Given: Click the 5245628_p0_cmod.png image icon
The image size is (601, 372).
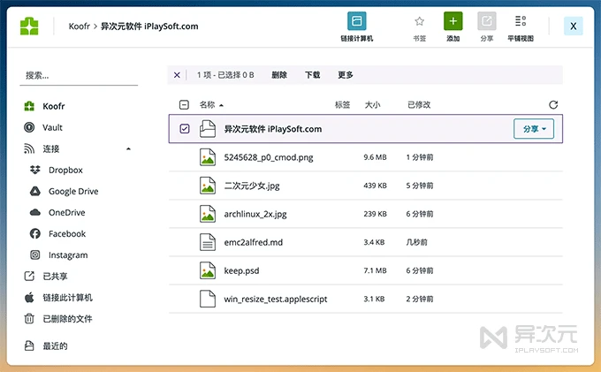Looking at the screenshot, I should (208, 157).
